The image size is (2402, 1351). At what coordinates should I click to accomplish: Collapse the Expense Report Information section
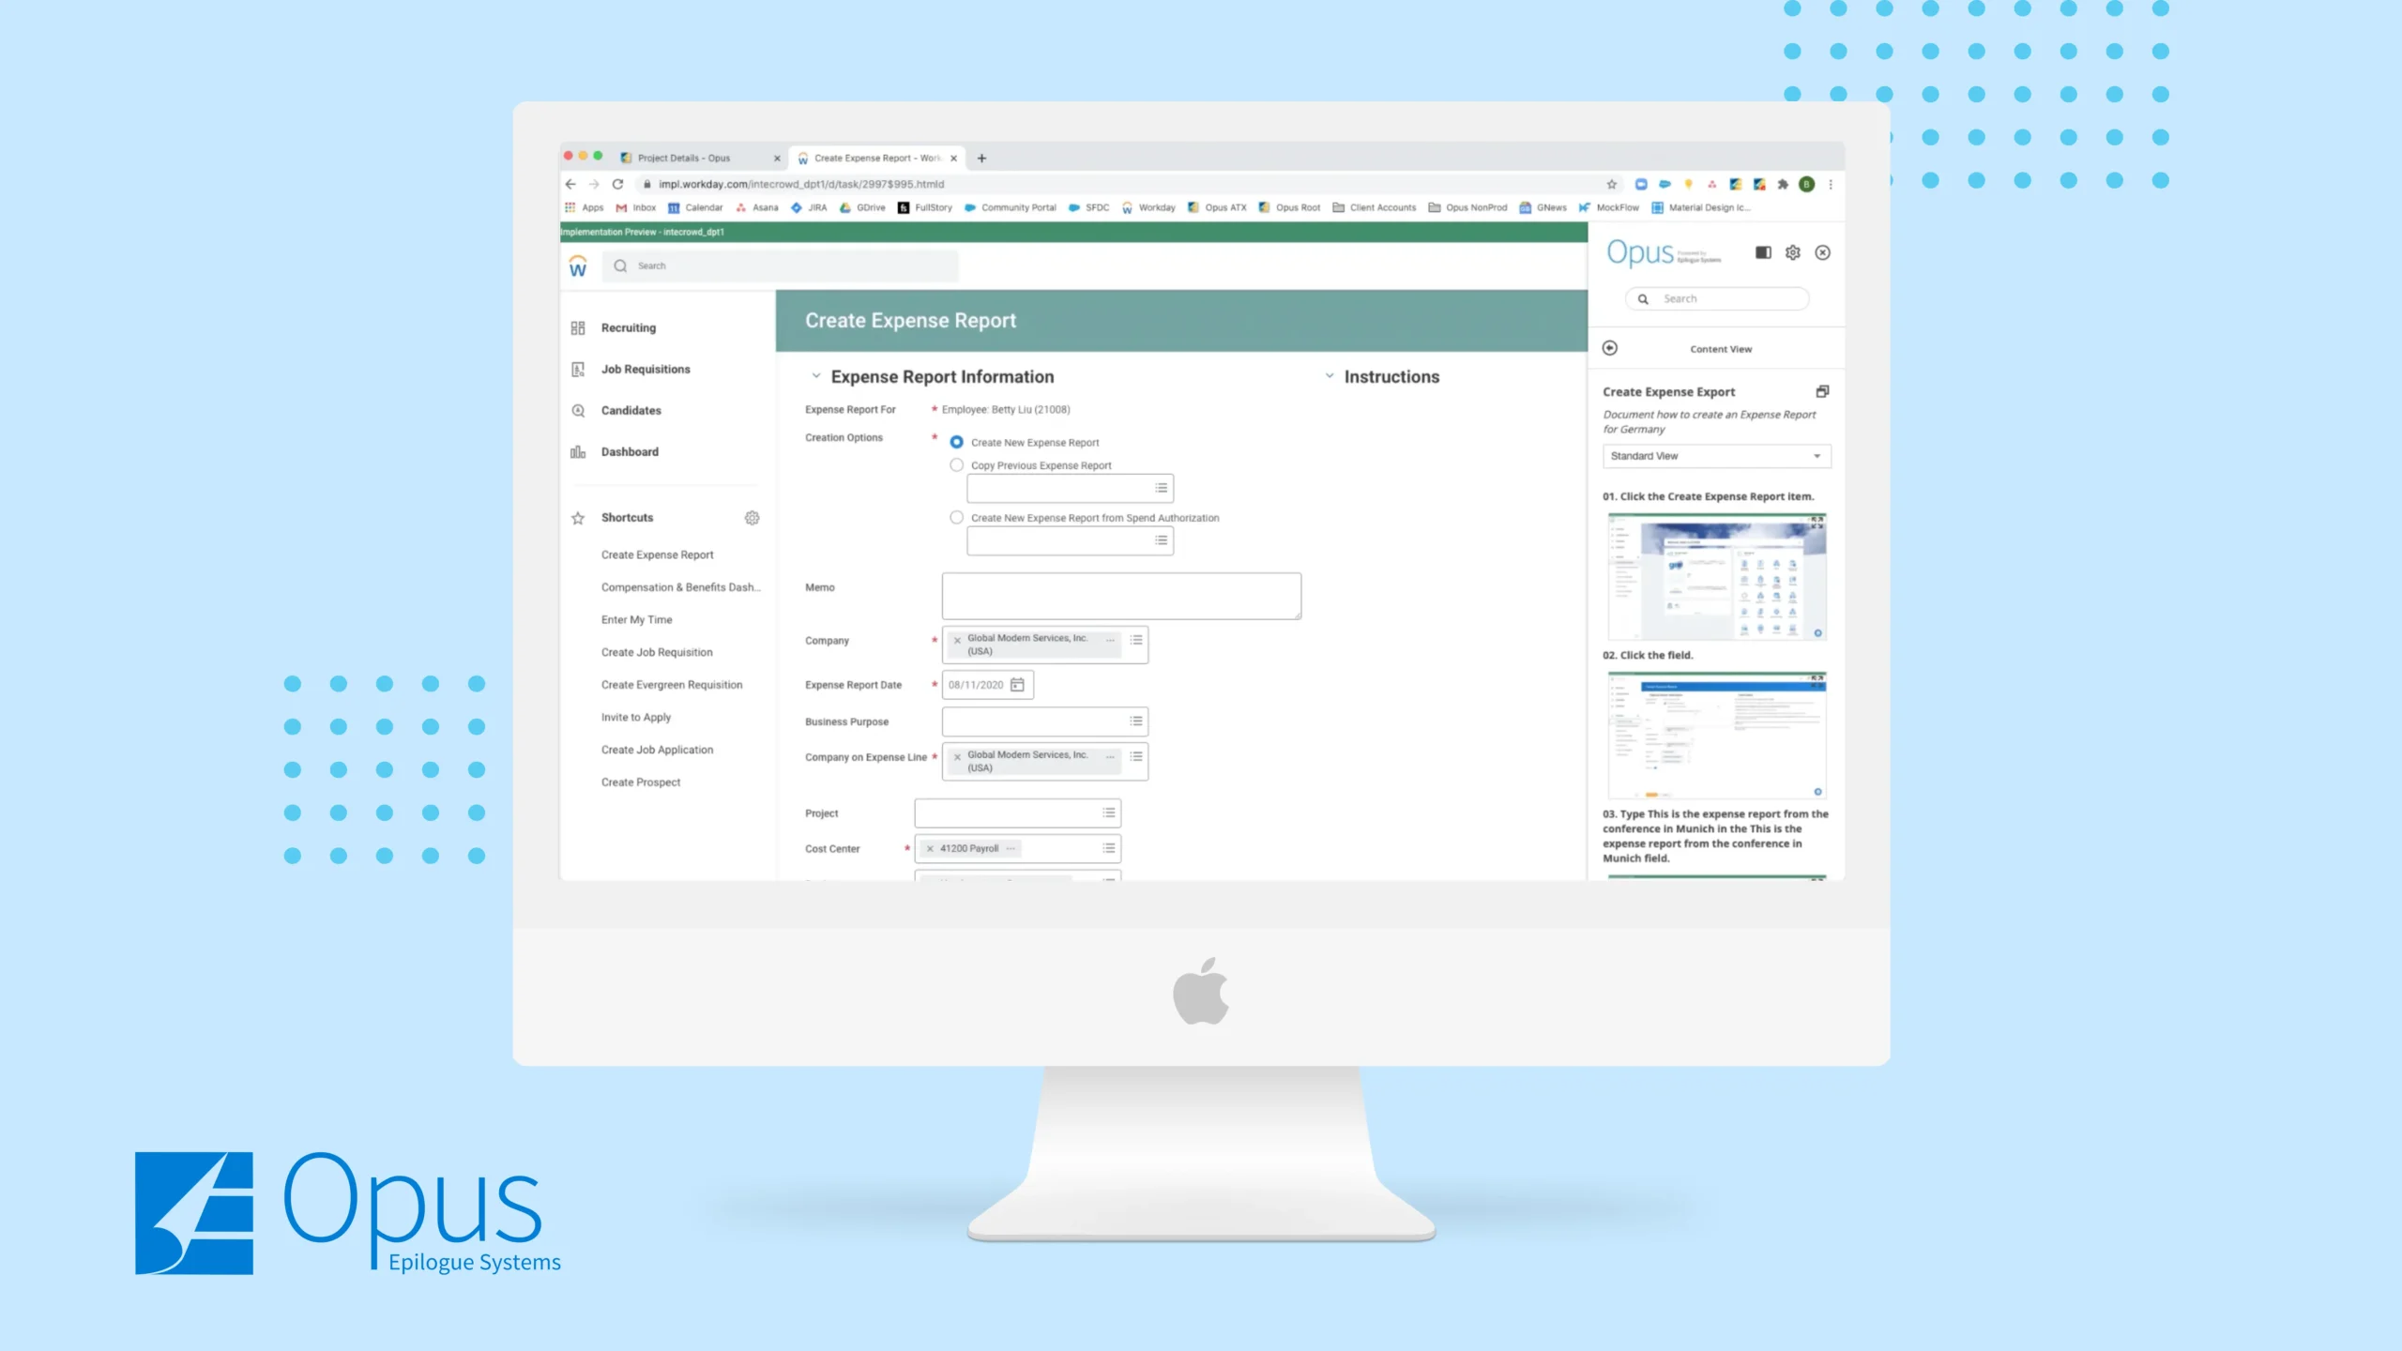pyautogui.click(x=815, y=376)
